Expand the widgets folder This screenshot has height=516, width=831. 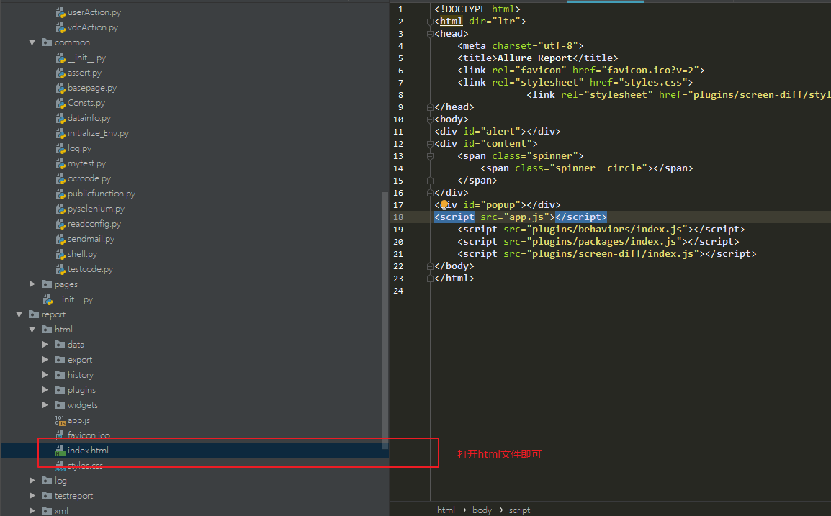click(x=45, y=404)
